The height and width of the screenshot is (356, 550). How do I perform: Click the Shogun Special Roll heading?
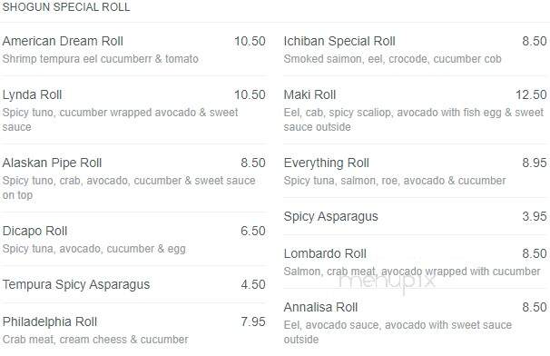pyautogui.click(x=66, y=7)
